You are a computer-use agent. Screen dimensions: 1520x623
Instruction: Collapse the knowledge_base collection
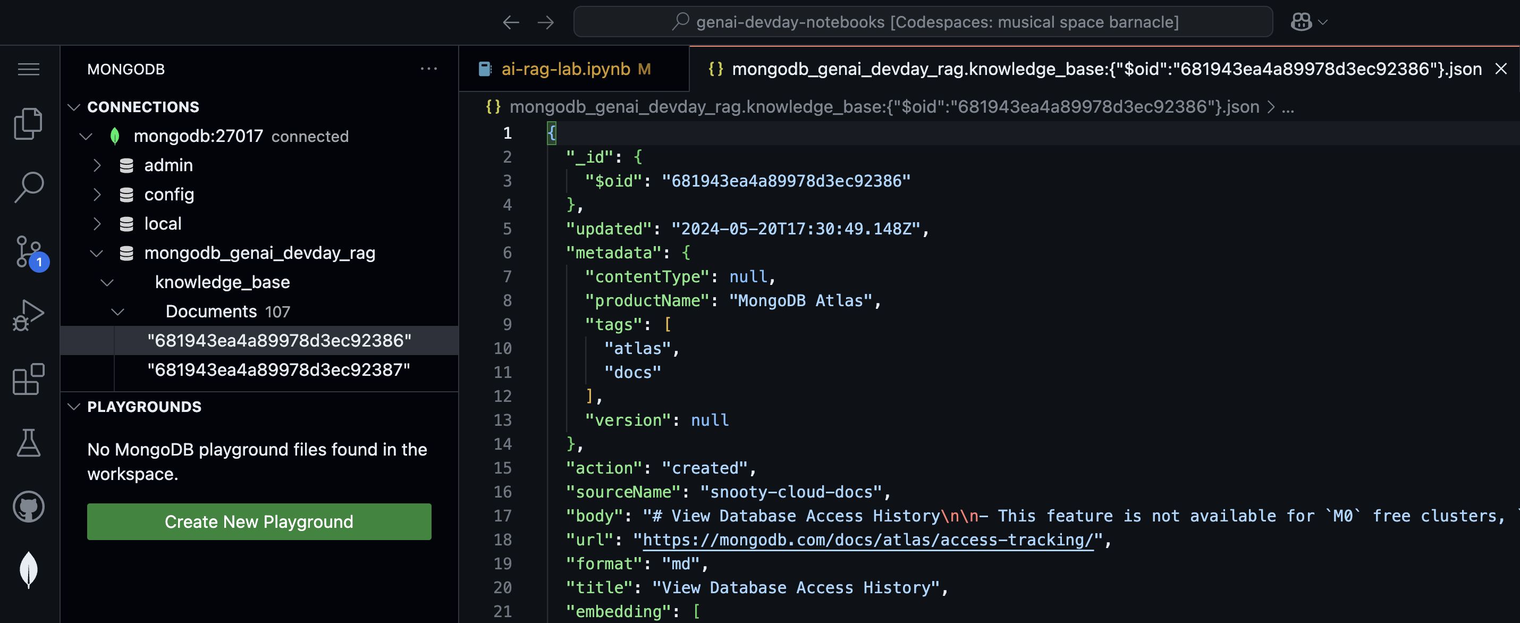(107, 283)
